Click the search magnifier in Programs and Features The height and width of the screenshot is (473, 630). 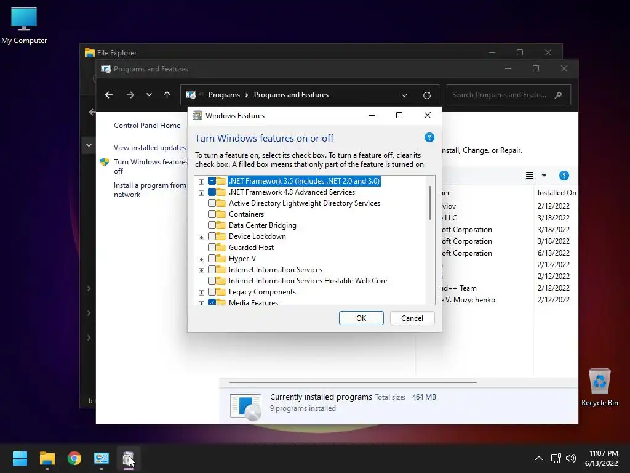coord(558,95)
